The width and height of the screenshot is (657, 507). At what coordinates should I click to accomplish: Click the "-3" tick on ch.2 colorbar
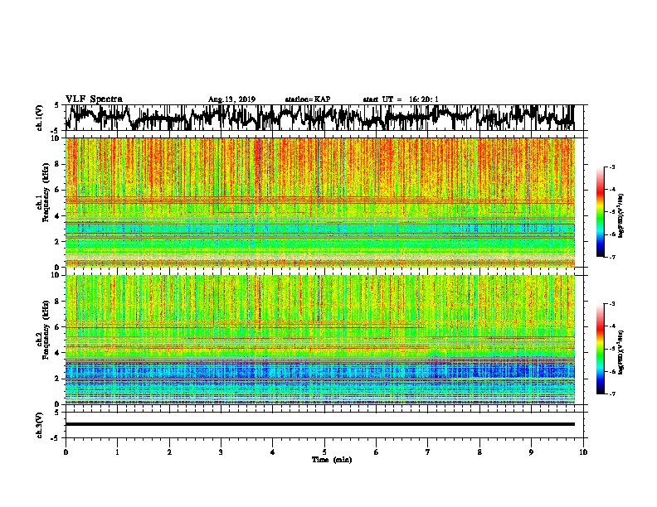point(611,304)
